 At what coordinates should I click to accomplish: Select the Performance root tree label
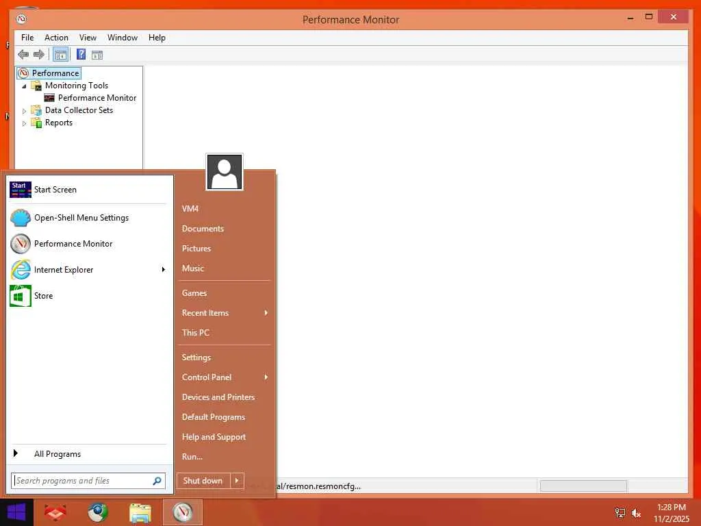(x=55, y=73)
